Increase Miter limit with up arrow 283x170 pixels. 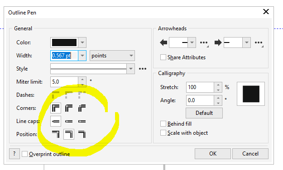point(82,79)
